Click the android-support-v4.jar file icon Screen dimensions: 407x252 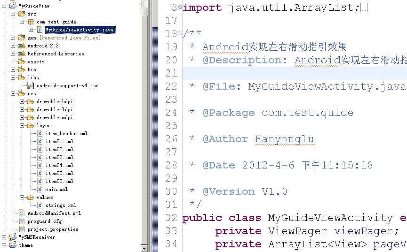coord(31,85)
